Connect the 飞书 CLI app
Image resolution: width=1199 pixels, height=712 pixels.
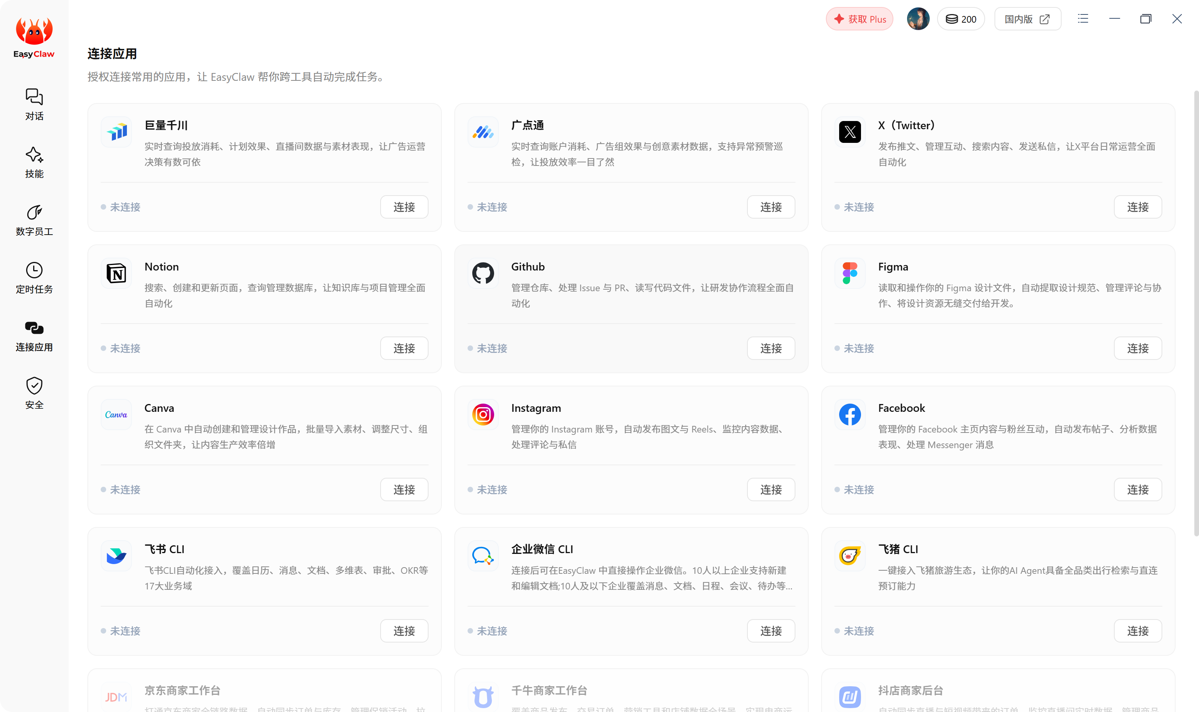click(x=404, y=631)
